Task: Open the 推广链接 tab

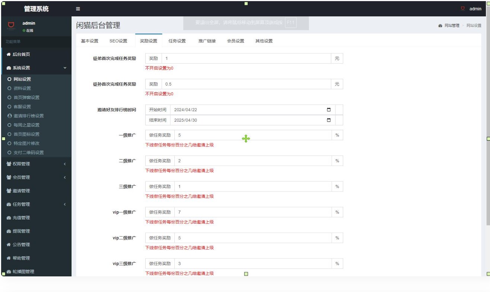Action: 207,41
